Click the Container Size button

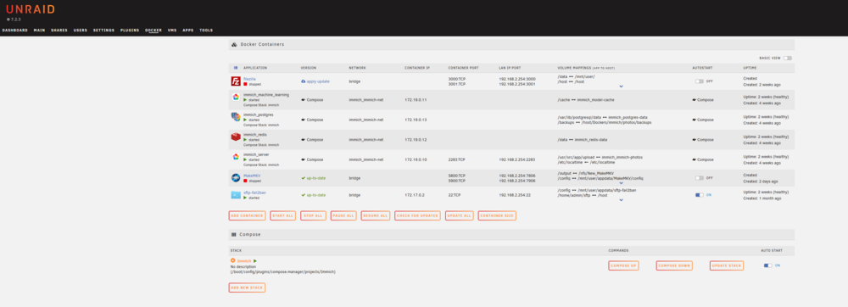[x=497, y=215]
